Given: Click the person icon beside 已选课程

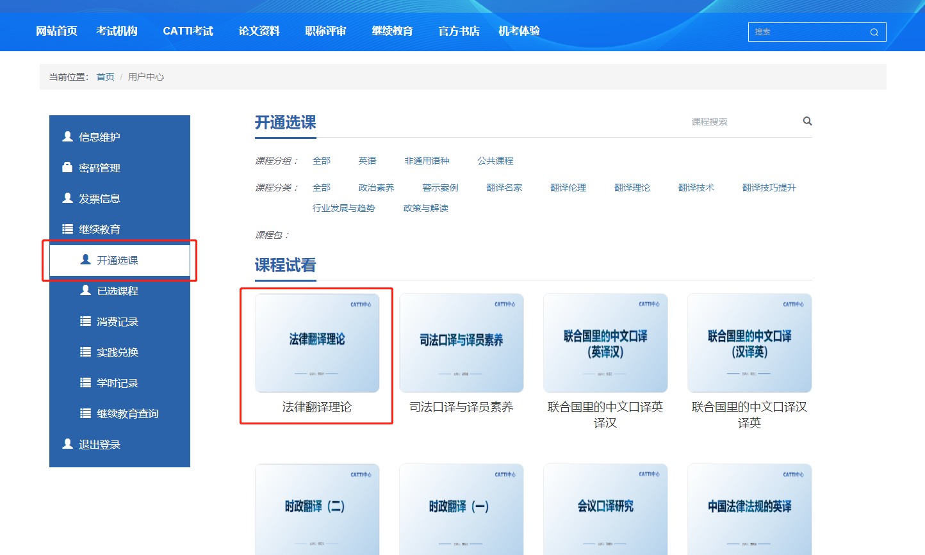Looking at the screenshot, I should (85, 291).
